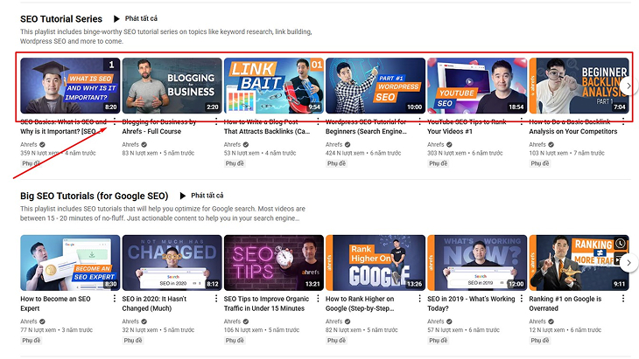Viewport: 639px width, 359px height.
Task: Click Big SEO Tutorials playlist description text
Action: tap(163, 213)
